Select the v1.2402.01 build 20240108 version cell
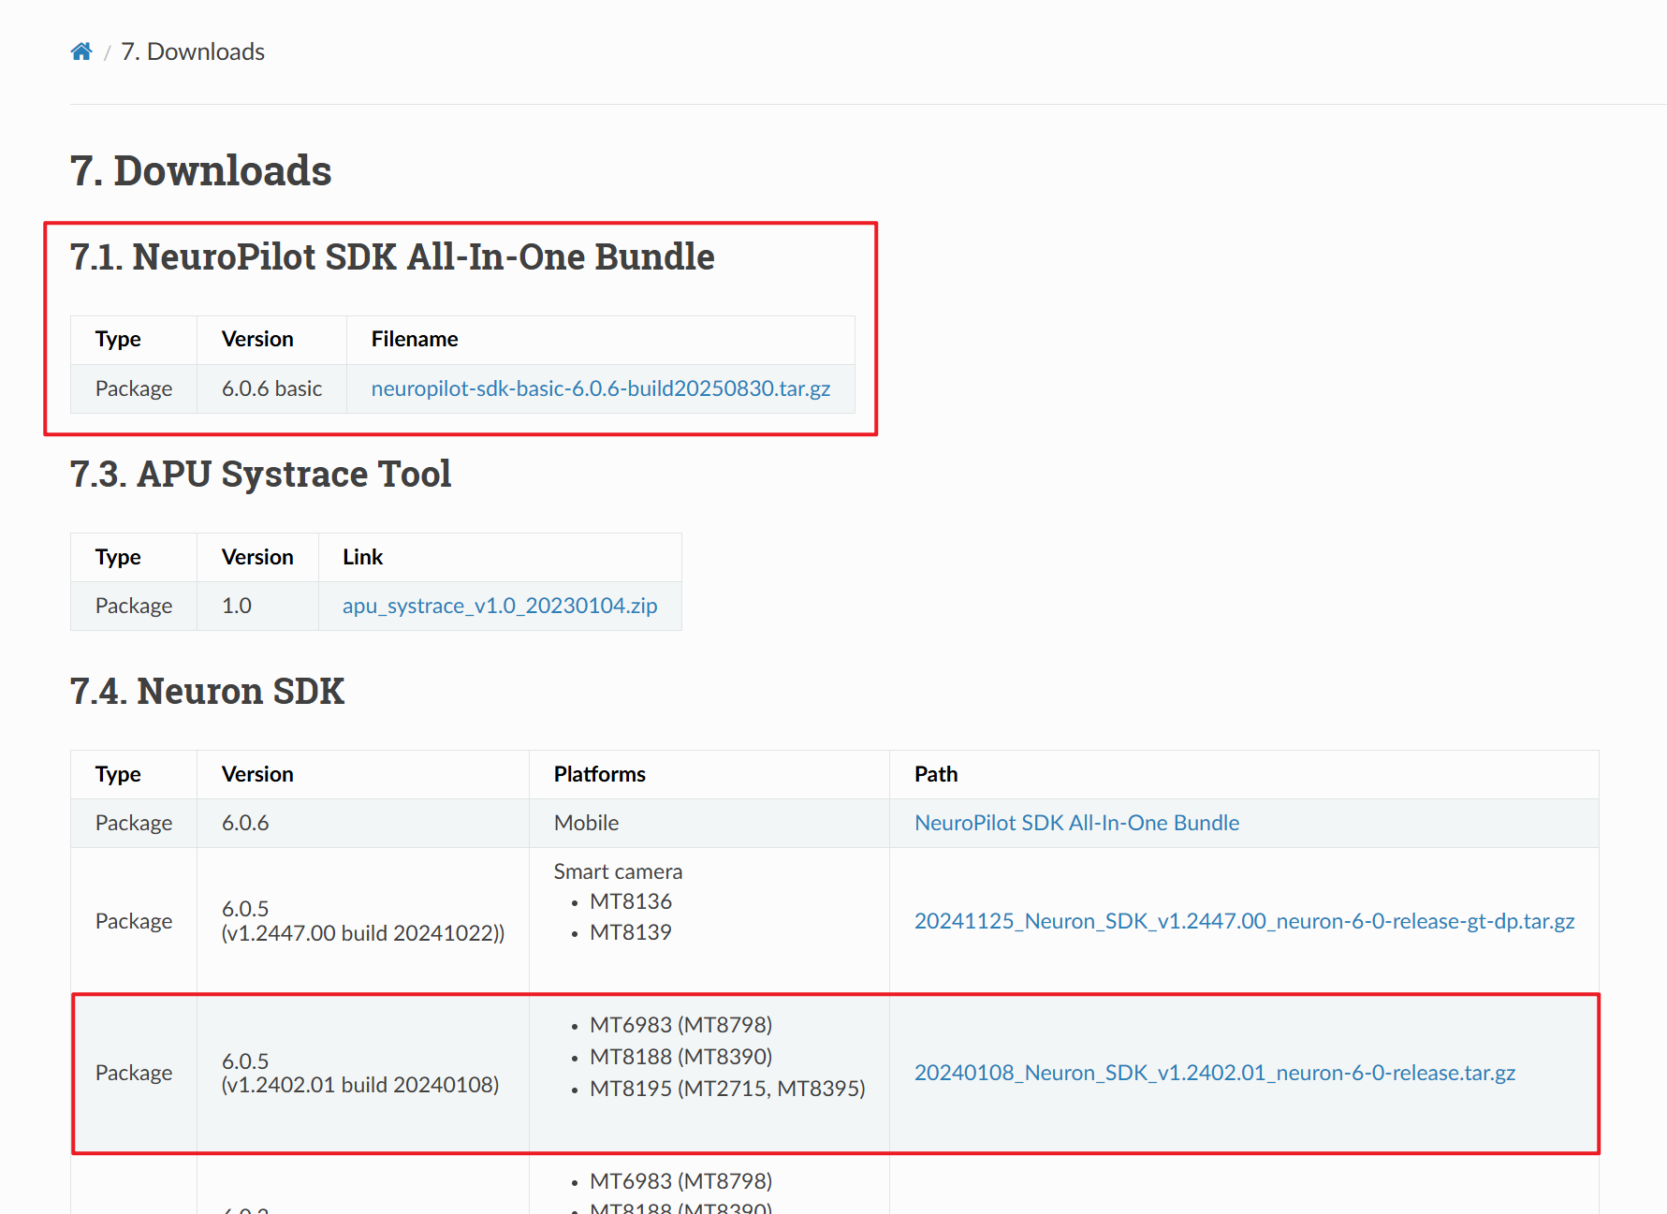This screenshot has height=1214, width=1667. [x=359, y=1074]
